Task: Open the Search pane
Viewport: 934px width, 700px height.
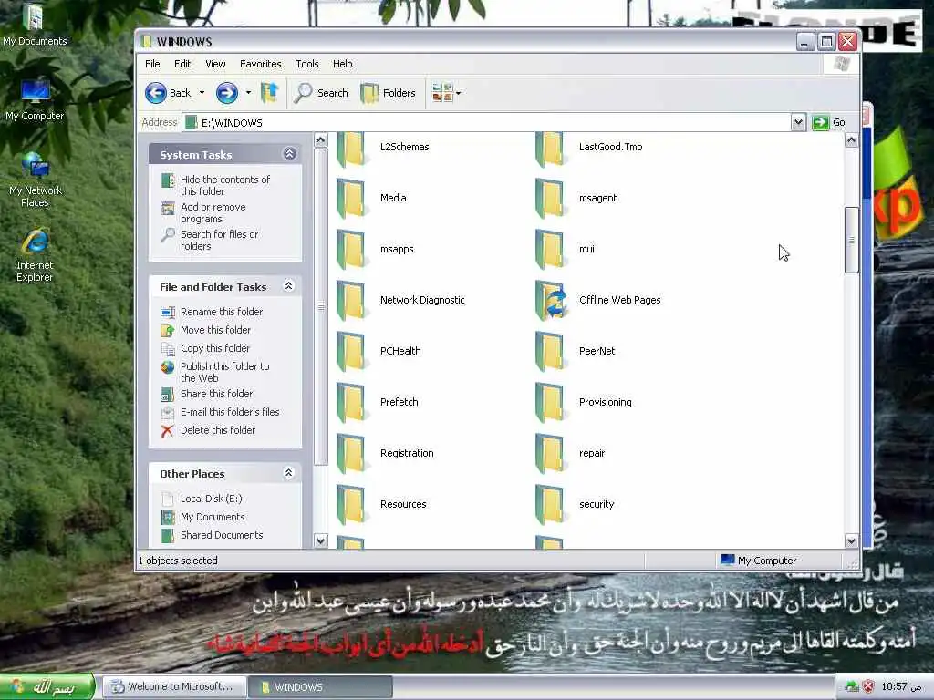Action: pos(322,93)
